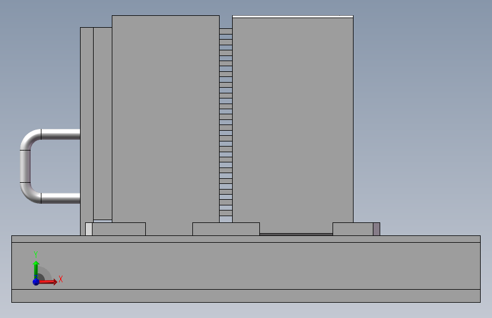Select the center foot block under the ribbed column
This screenshot has height=318, width=492.
coord(226,229)
